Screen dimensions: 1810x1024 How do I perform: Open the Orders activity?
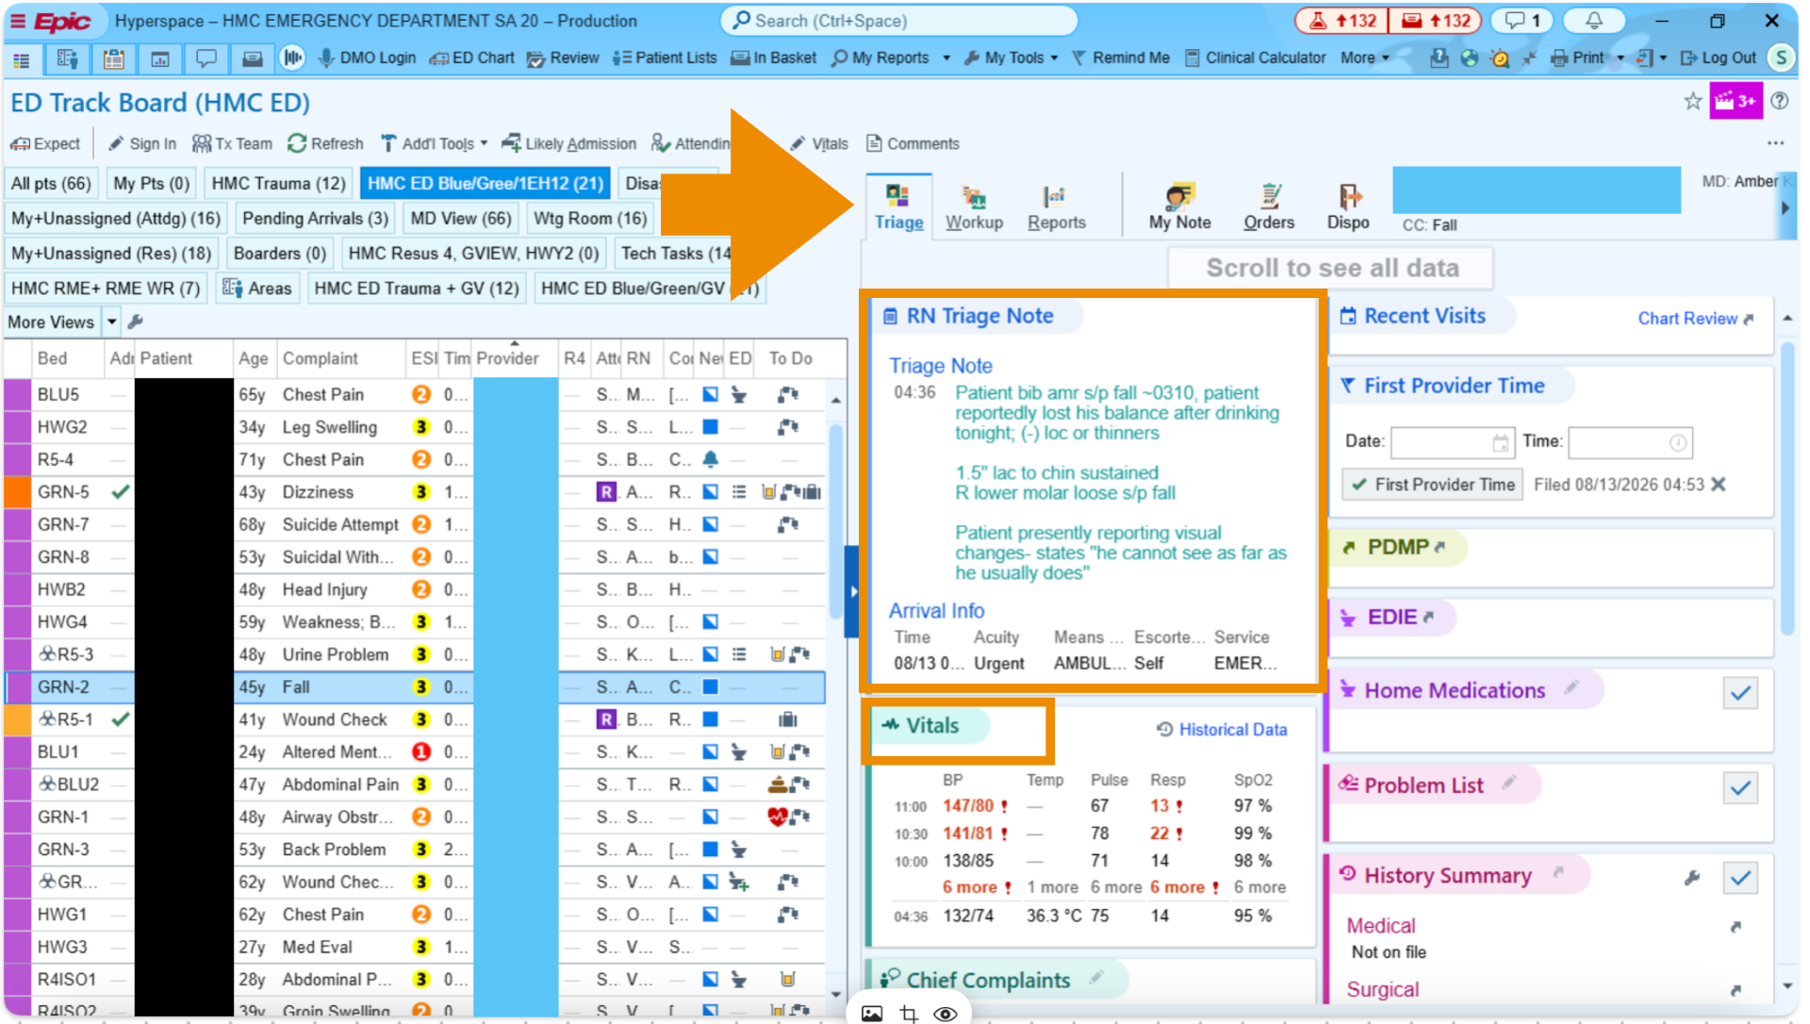(1269, 206)
